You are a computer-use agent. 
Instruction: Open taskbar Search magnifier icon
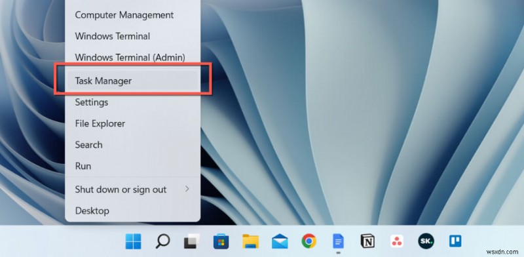click(162, 241)
